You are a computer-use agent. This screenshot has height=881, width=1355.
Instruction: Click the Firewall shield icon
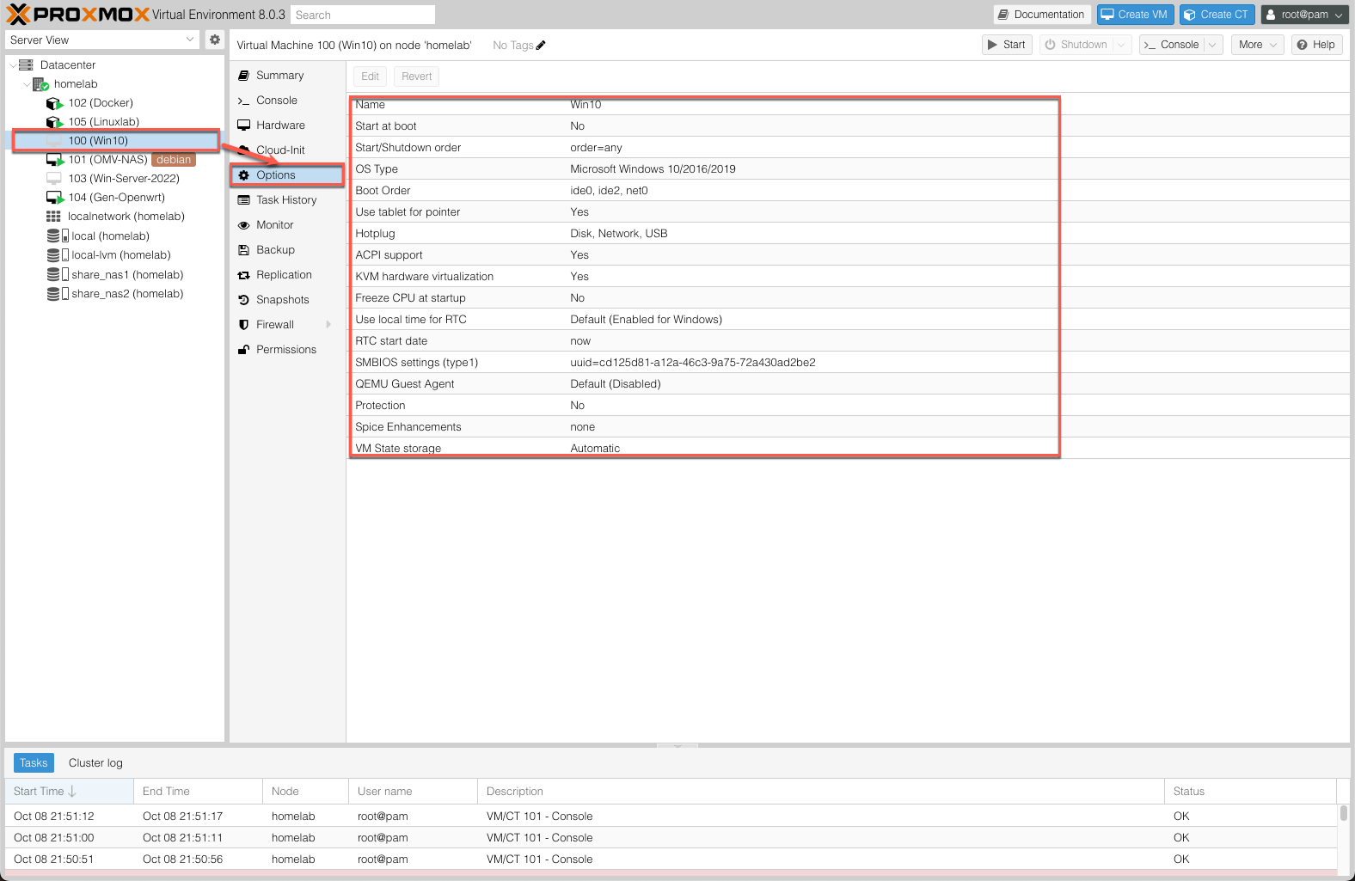coord(244,325)
